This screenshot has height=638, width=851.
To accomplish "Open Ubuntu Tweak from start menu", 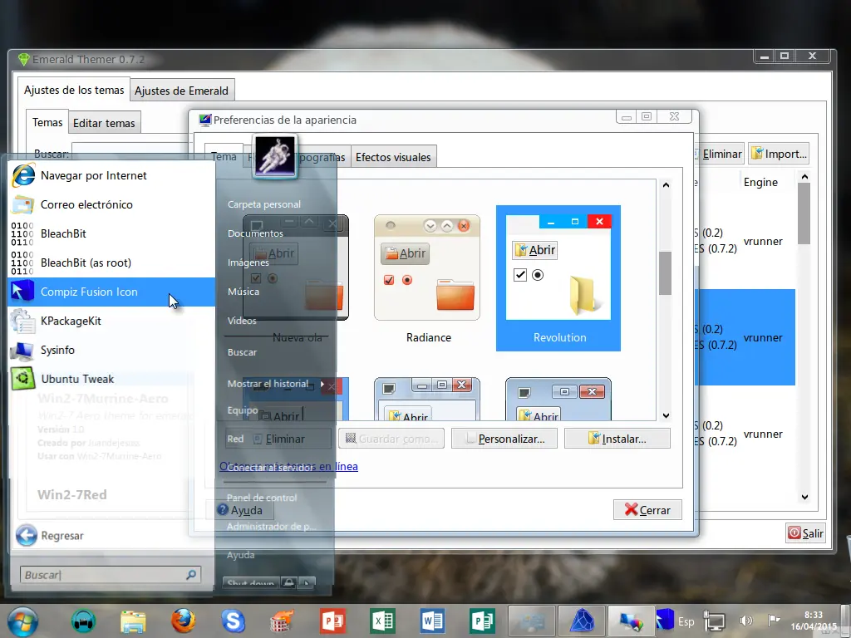I will pyautogui.click(x=111, y=379).
